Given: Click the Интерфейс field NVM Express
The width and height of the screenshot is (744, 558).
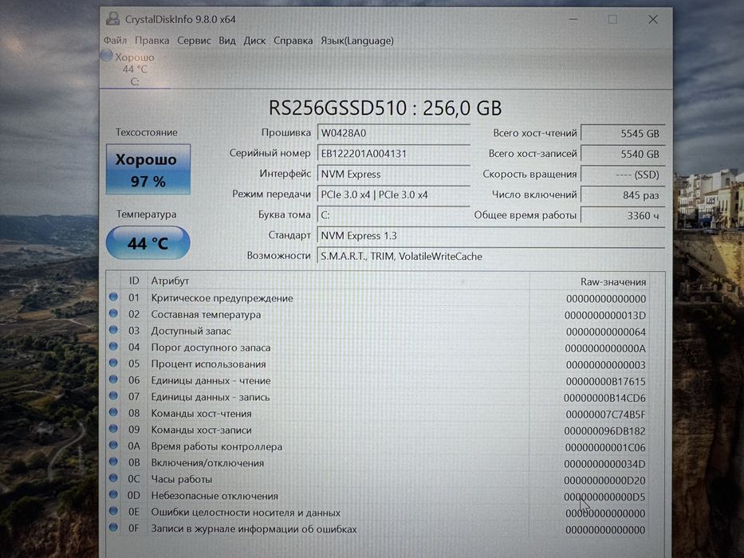Looking at the screenshot, I should coord(393,174).
